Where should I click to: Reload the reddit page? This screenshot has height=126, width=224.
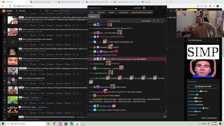(x=10, y=6)
